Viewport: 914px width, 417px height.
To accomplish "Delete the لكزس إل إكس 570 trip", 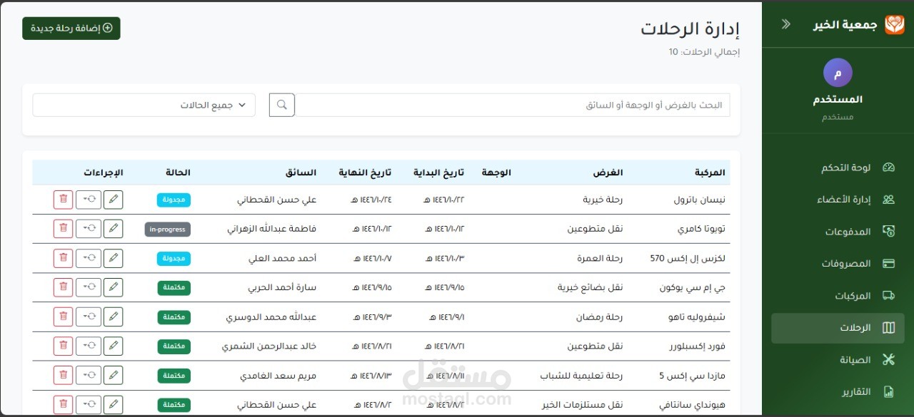I will (63, 258).
